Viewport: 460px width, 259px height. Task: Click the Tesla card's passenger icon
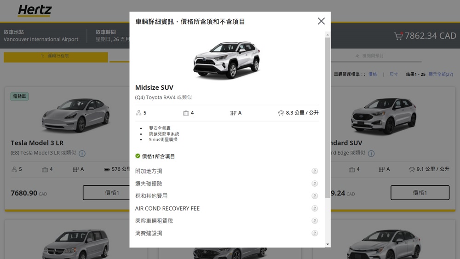pos(14,169)
